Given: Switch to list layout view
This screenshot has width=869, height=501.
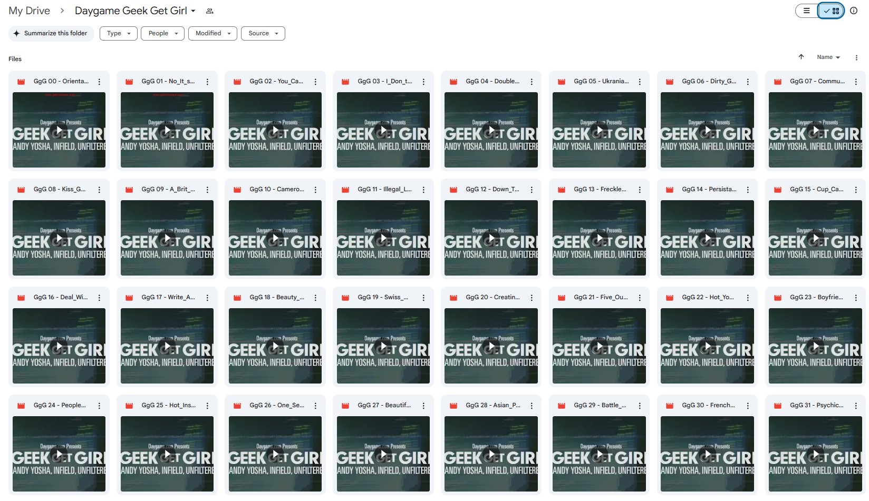Looking at the screenshot, I should 806,11.
